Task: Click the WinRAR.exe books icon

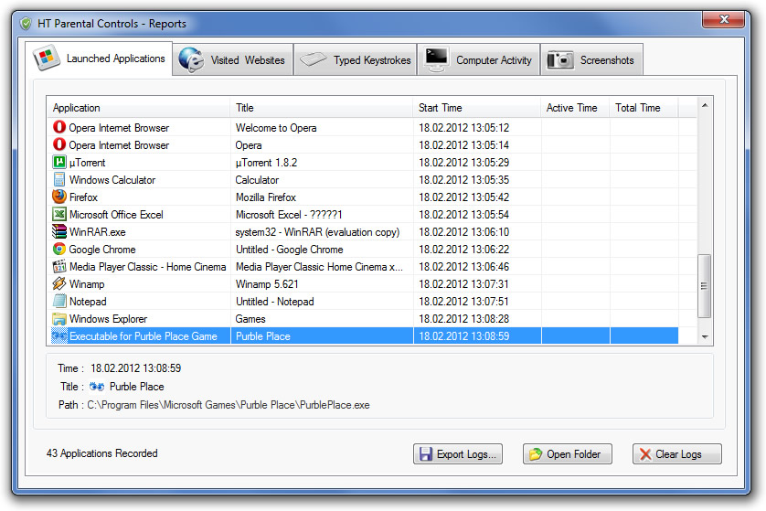Action: 59,231
